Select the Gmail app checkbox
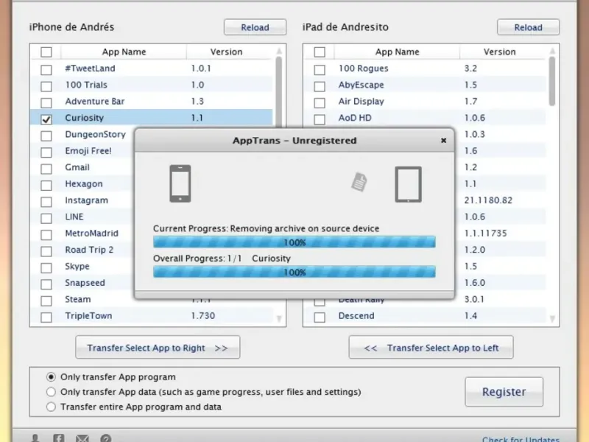Image resolution: width=589 pixels, height=442 pixels. point(46,169)
